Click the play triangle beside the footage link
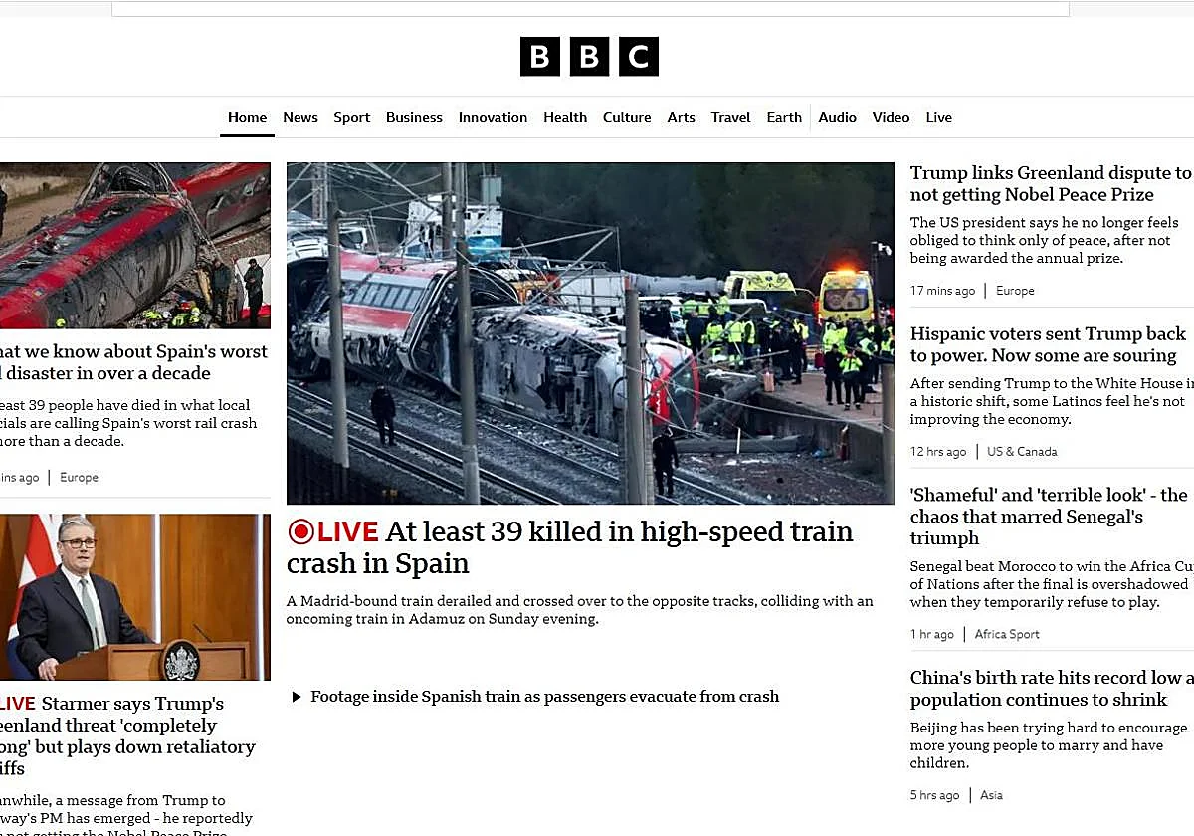 click(296, 697)
